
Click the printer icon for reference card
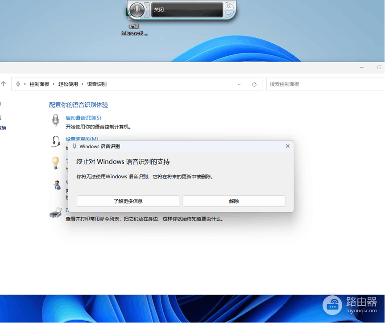pos(56,212)
